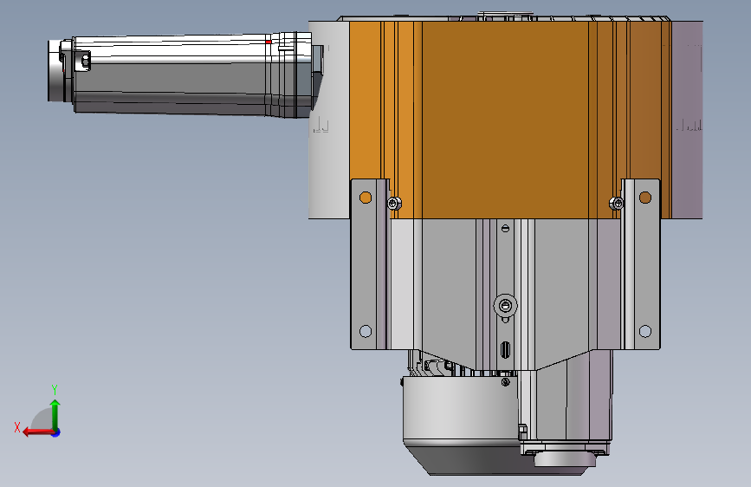
Task: Pick the vertical oval slot below the center bolt
Action: click(505, 350)
